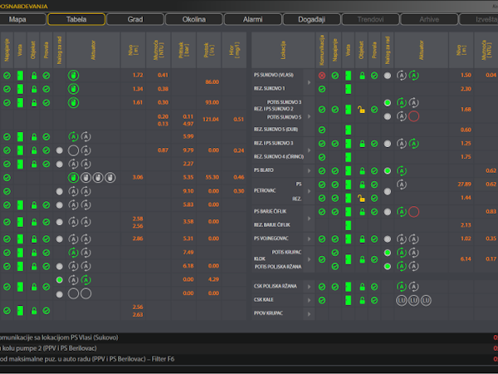Click alarm row mentioning Filter F6
The height and width of the screenshot is (374, 498).
tap(249, 359)
